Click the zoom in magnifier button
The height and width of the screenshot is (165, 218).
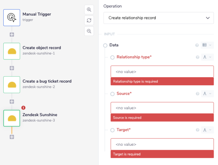pos(89,9)
